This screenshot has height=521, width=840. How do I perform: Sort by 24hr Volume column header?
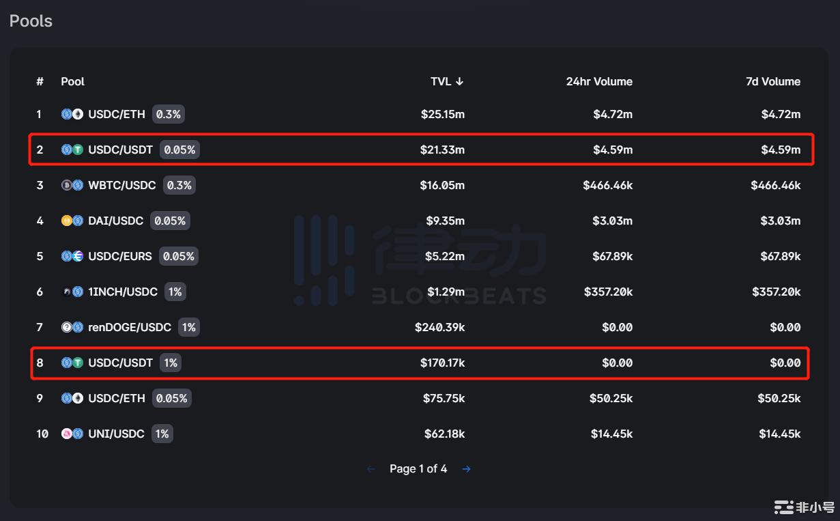click(x=599, y=81)
